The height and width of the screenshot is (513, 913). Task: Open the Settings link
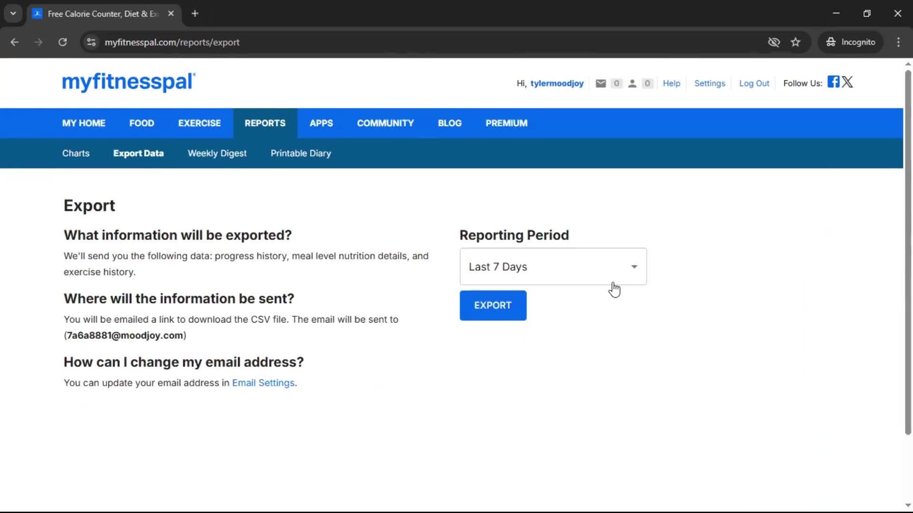(x=709, y=84)
